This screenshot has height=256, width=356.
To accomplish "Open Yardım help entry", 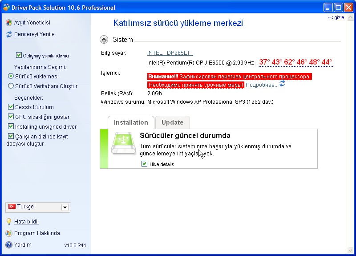I will pos(23,245).
